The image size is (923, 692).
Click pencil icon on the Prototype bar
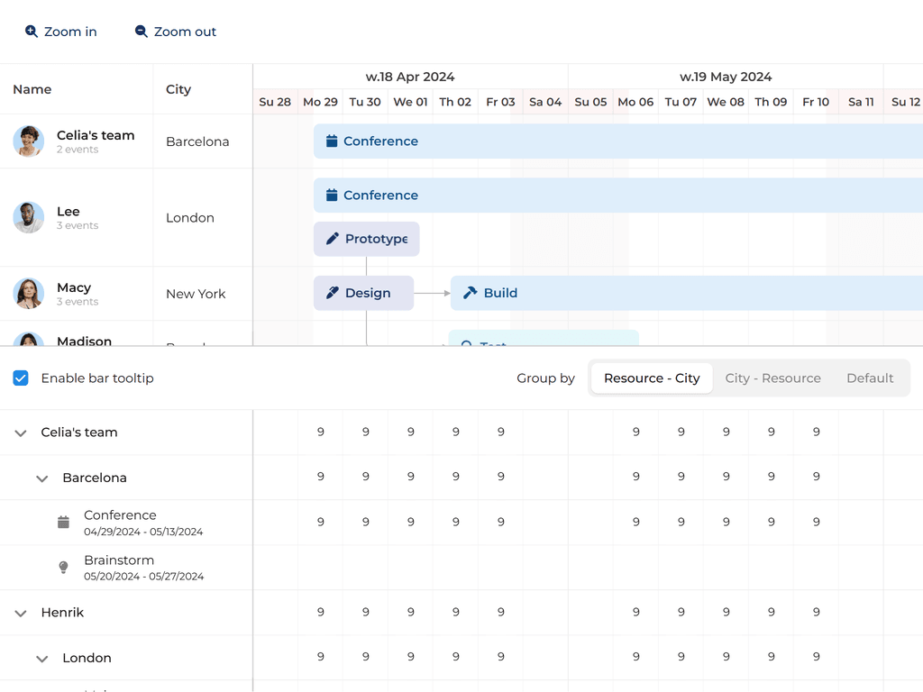tap(333, 239)
